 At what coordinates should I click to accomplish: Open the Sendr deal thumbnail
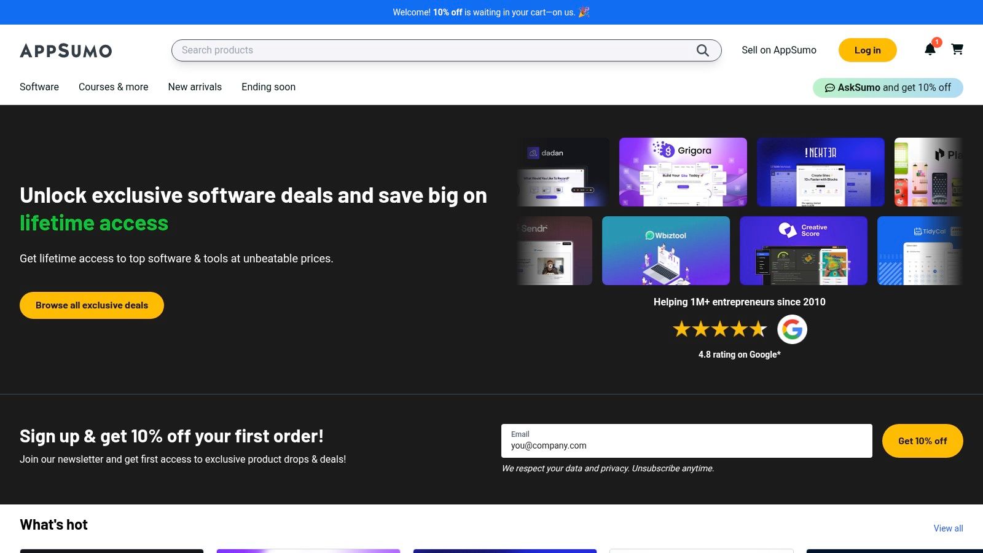coord(554,251)
